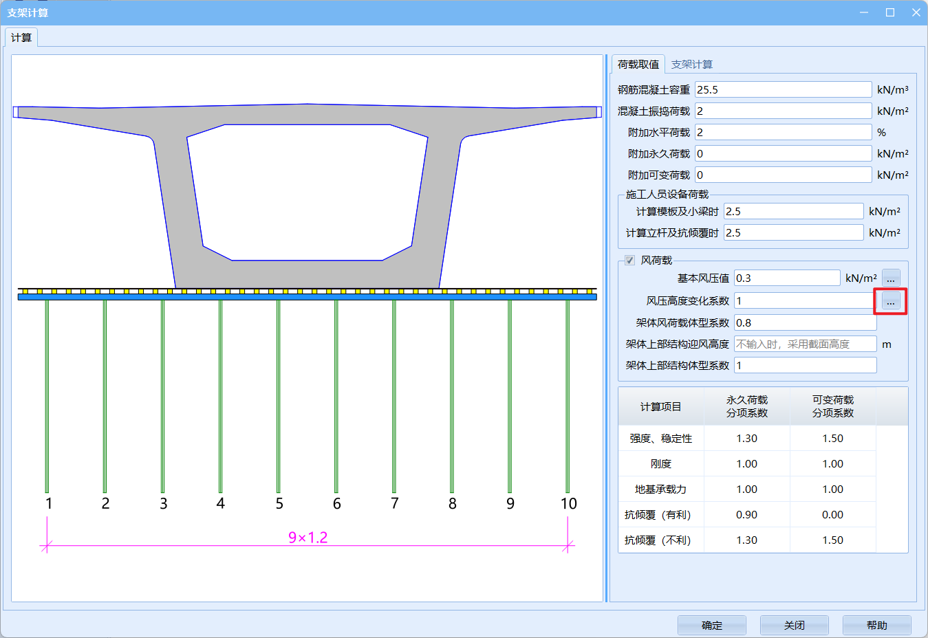
Task: Select the 荷载取值 tab
Action: coord(638,65)
